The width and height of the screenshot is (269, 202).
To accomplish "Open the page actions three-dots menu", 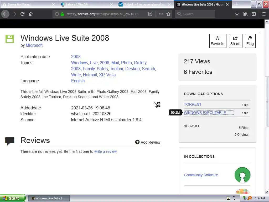I will (x=161, y=14).
